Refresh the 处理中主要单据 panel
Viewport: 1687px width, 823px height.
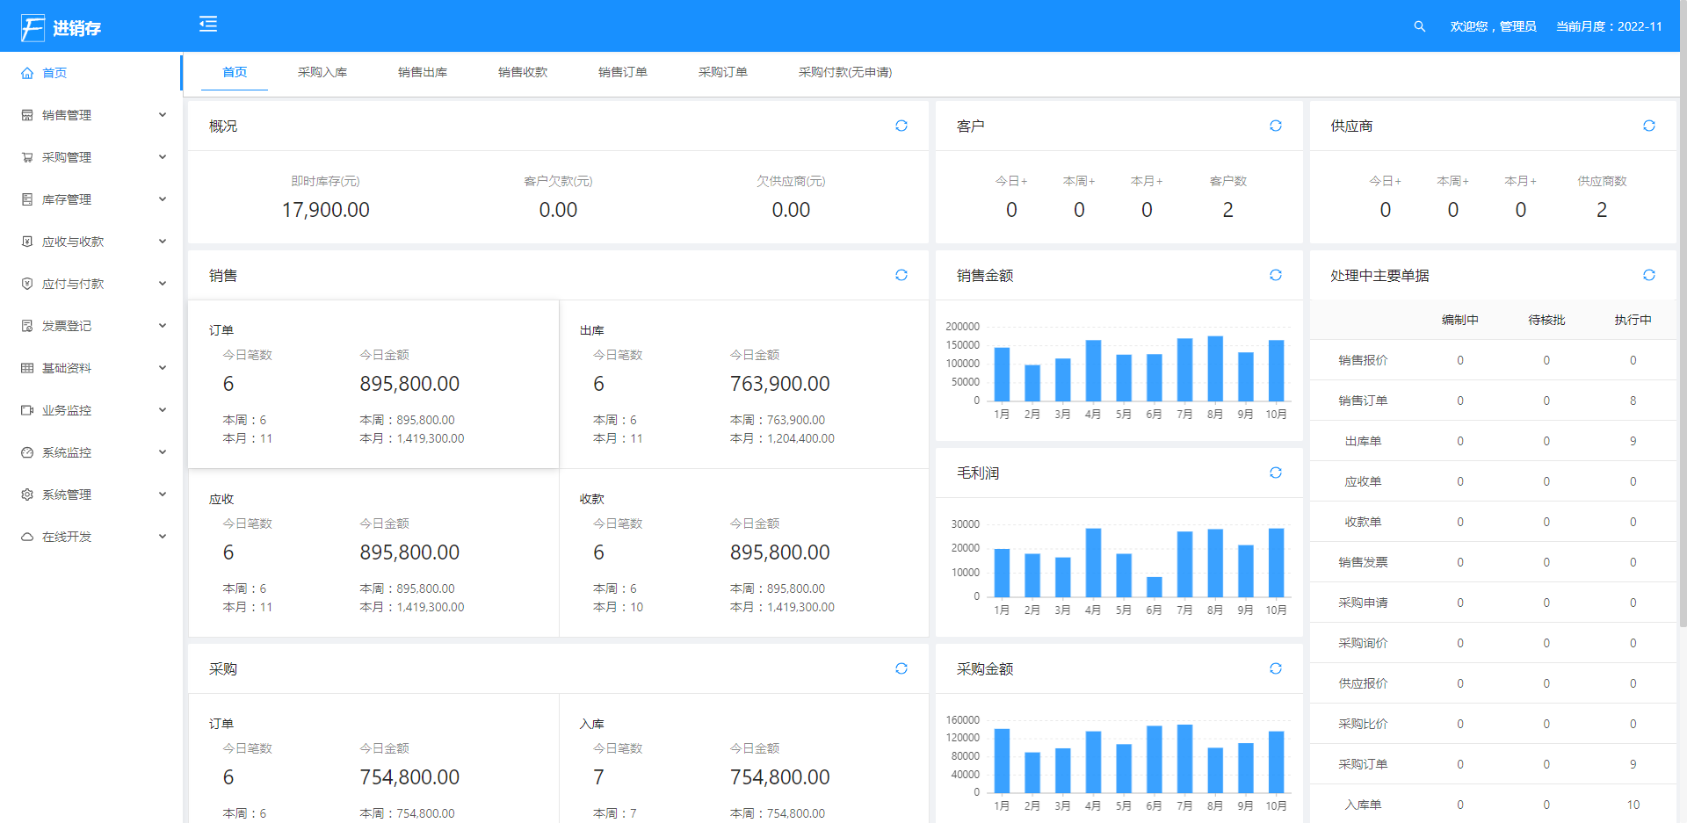point(1648,275)
